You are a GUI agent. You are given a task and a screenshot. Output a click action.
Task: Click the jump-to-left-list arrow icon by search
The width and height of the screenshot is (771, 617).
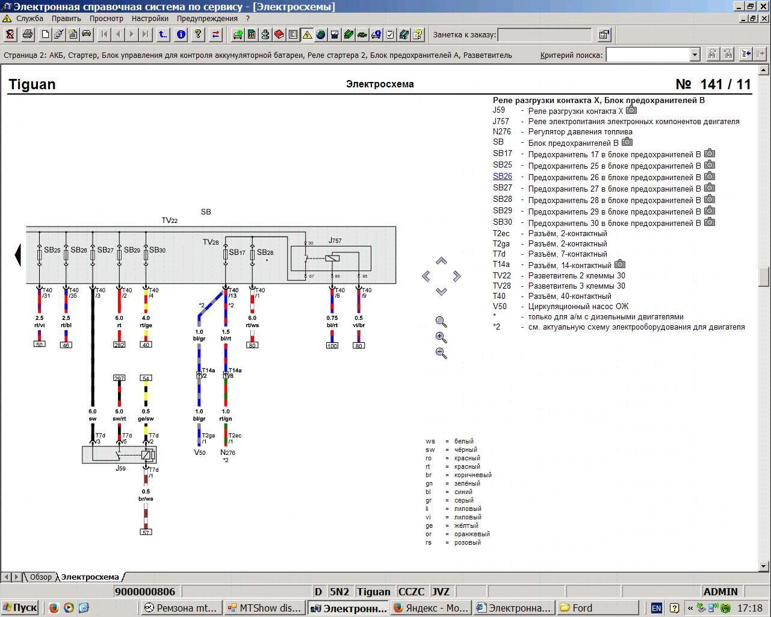click(746, 54)
